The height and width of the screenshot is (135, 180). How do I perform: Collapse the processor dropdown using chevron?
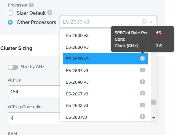point(151,22)
